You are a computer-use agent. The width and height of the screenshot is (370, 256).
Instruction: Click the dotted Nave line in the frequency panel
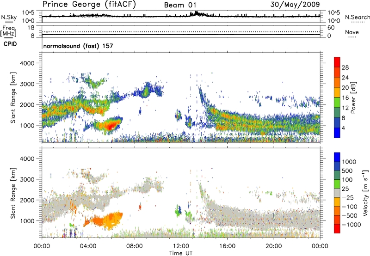coord(181,32)
